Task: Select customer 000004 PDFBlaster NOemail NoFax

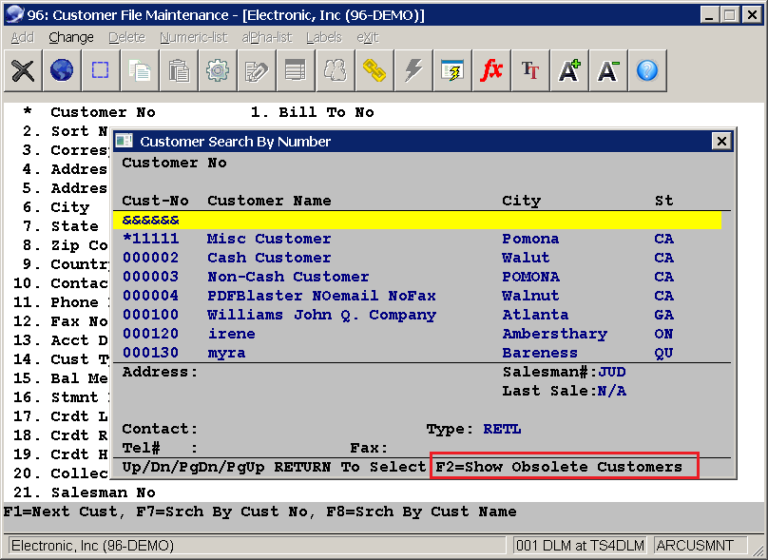Action: [417, 296]
